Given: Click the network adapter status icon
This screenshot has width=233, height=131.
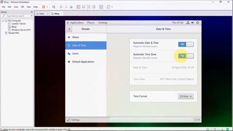Looking at the screenshot, I should click(215, 130).
